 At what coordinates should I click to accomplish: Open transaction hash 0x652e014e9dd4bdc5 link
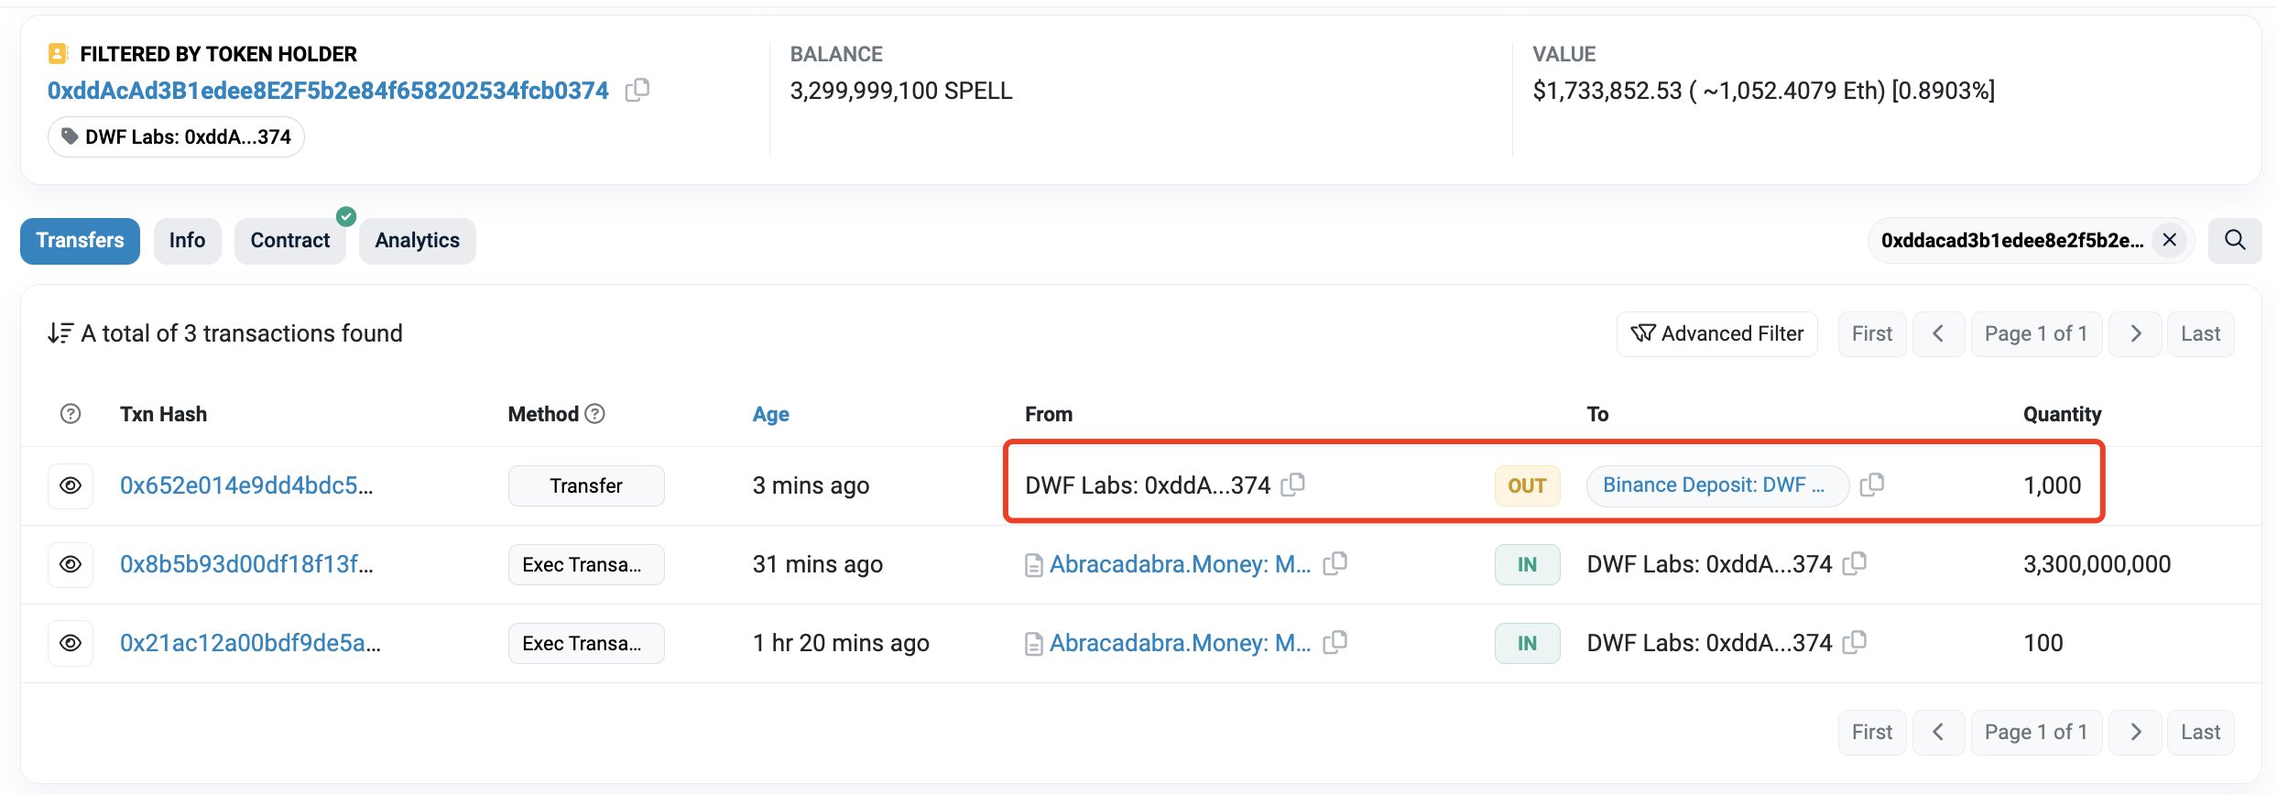click(246, 485)
